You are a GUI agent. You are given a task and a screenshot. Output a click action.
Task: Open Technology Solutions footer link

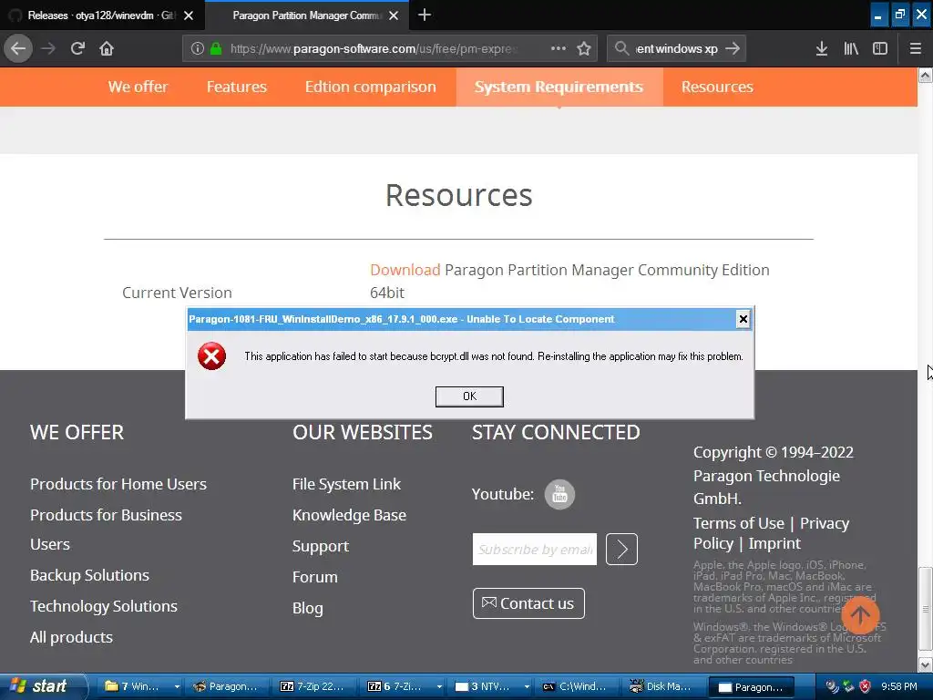click(x=104, y=606)
